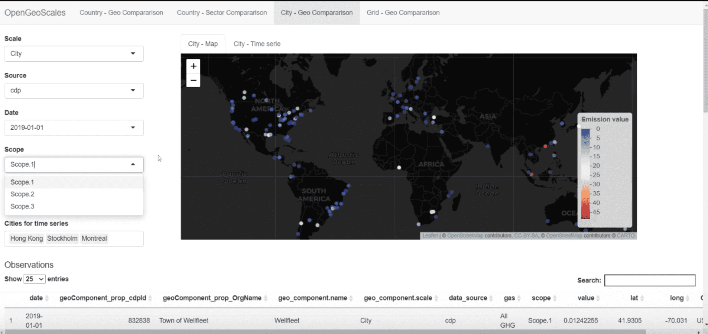Choose Scope.3 option
The height and width of the screenshot is (334, 708).
(x=22, y=206)
